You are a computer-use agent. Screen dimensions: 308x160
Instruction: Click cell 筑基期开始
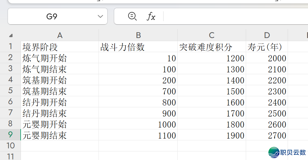(x=60, y=79)
